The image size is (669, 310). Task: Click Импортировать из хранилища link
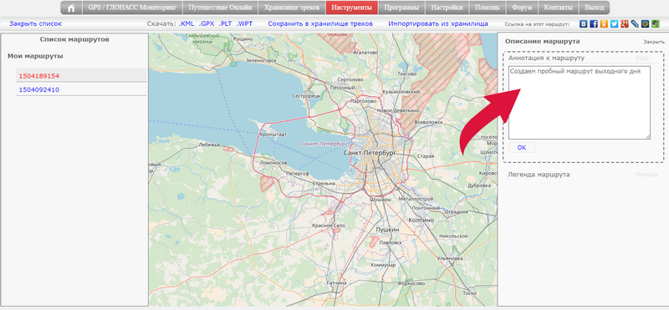438,24
